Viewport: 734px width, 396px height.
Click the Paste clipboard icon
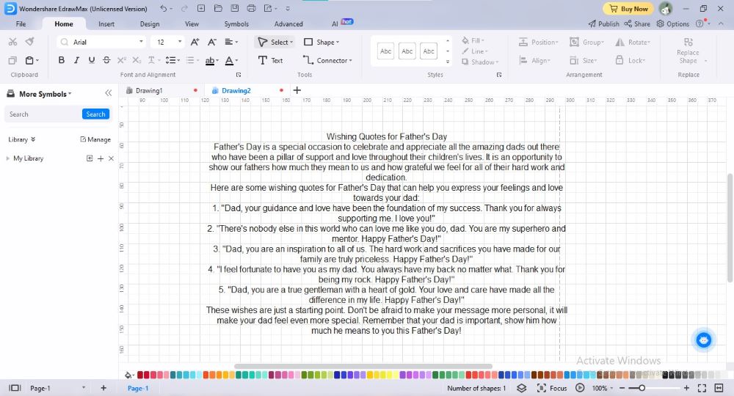pos(30,60)
